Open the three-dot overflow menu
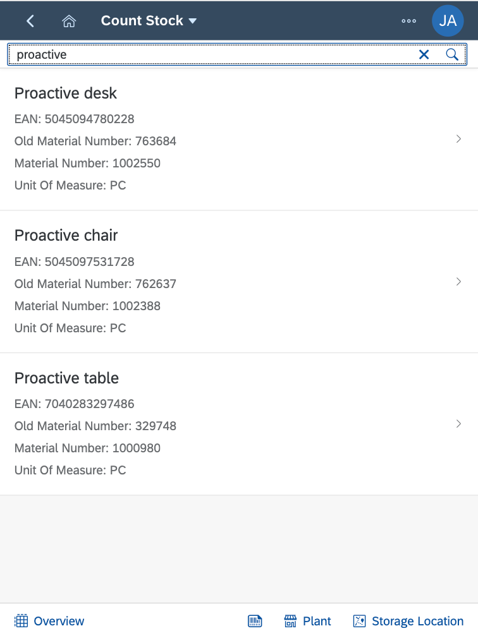The height and width of the screenshot is (638, 478). click(x=409, y=21)
